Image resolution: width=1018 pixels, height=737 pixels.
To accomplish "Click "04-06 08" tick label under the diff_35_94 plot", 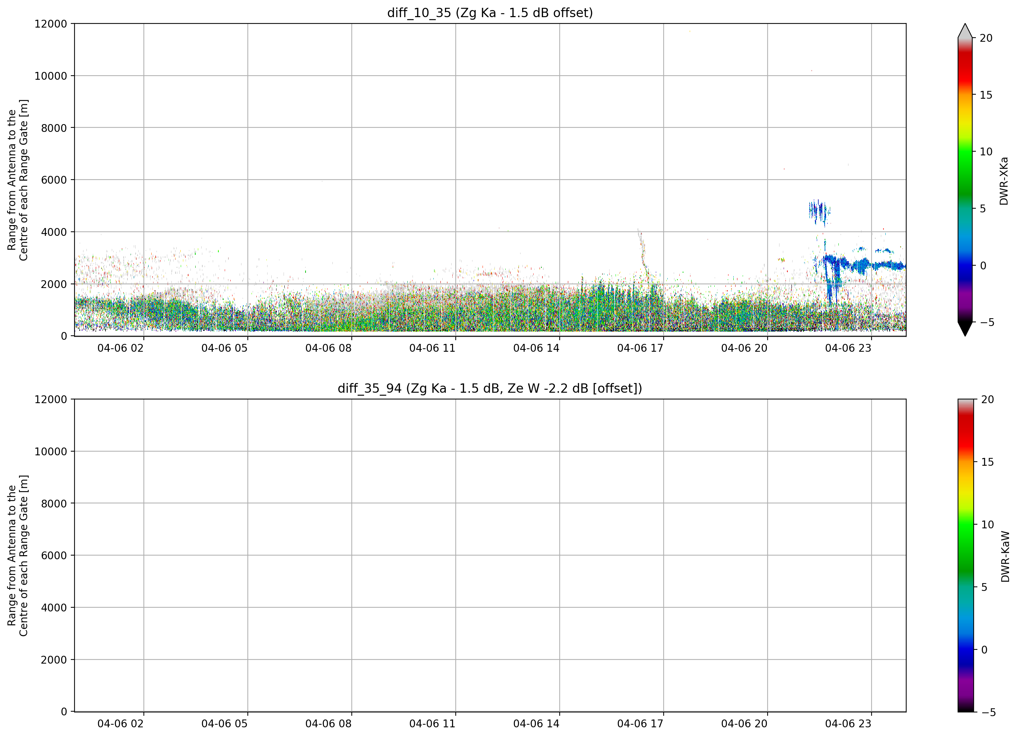I will pos(329,724).
